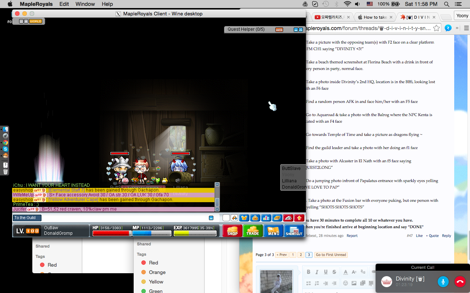Click the cash shop diamond icon beside chat
Viewport: 470px width, 293px height.
[x=234, y=218]
